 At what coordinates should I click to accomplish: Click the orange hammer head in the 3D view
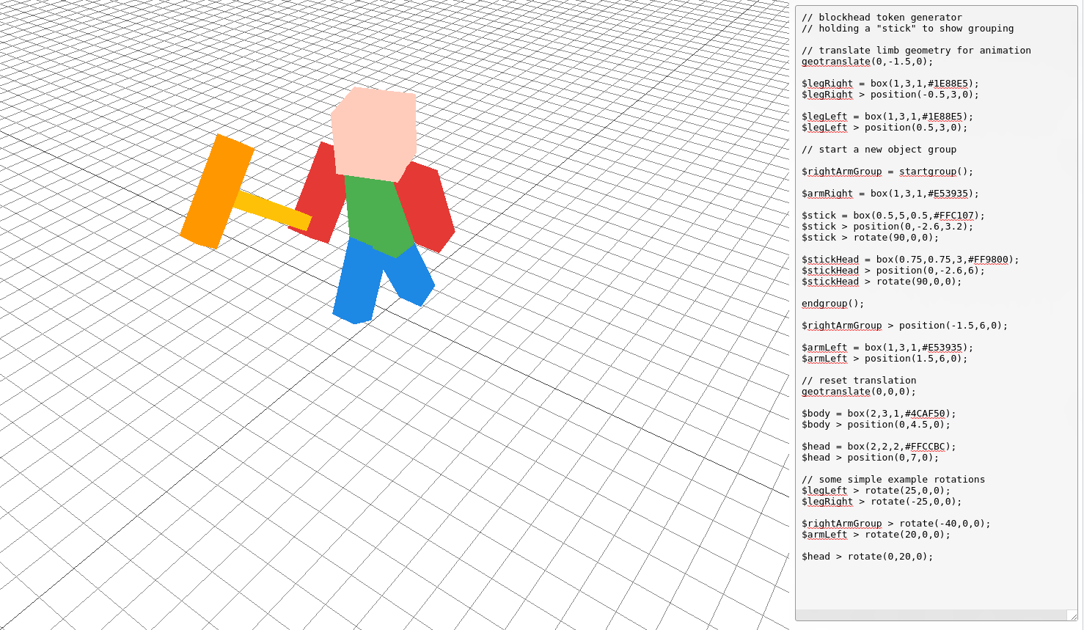[x=217, y=191]
